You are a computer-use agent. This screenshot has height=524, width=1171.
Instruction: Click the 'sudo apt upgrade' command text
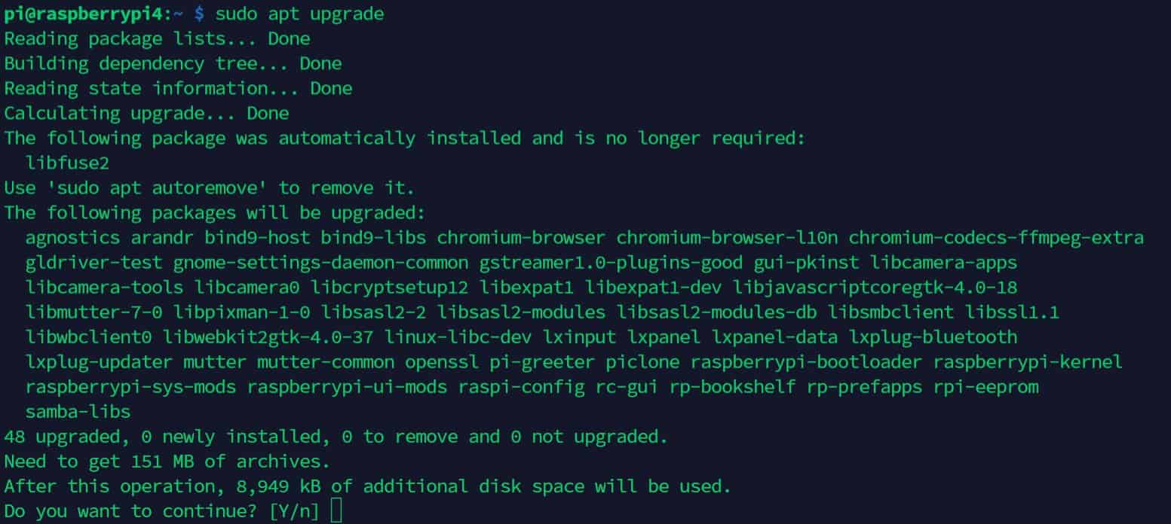[x=299, y=14]
